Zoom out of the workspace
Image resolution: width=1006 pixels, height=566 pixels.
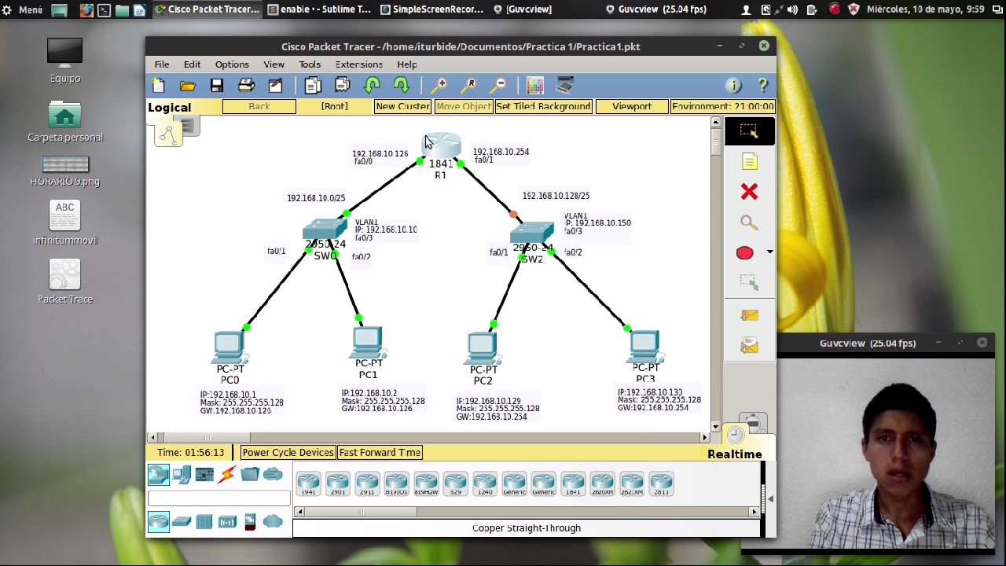tap(498, 85)
